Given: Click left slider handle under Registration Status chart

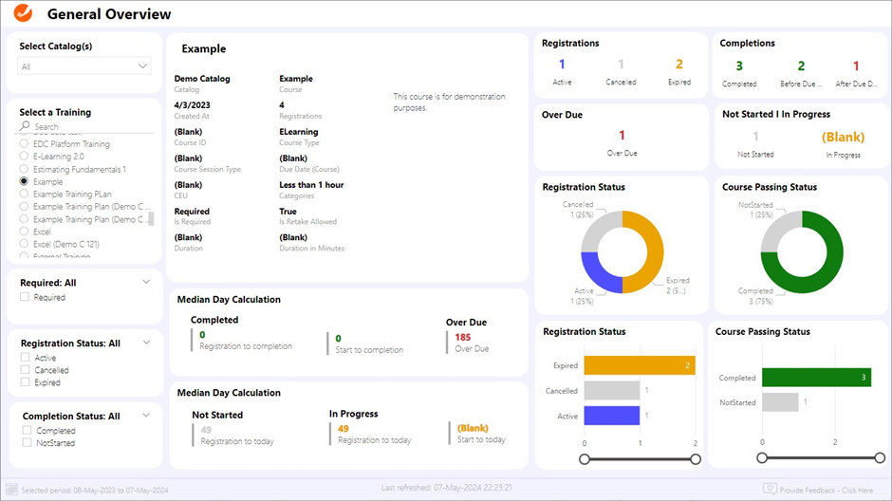Looking at the screenshot, I should pos(584,459).
